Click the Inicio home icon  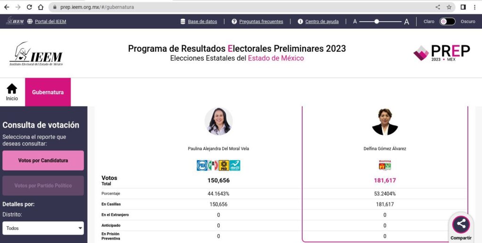(12, 89)
